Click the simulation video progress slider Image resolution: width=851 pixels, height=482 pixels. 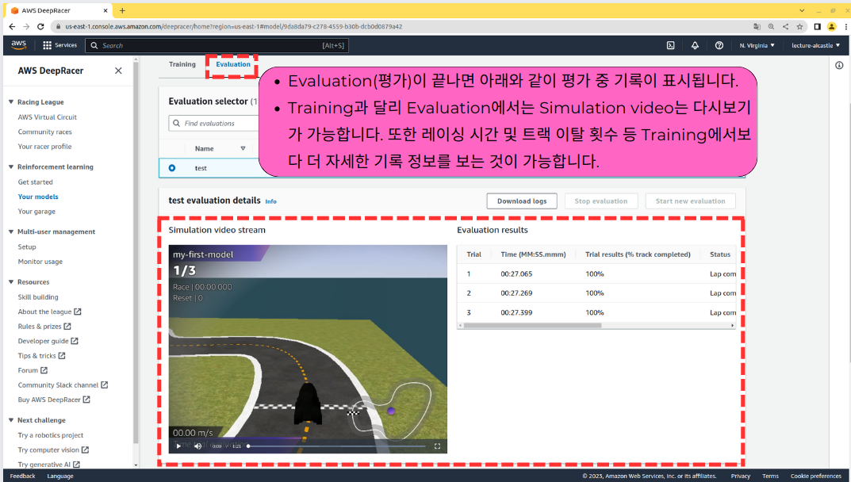336,446
